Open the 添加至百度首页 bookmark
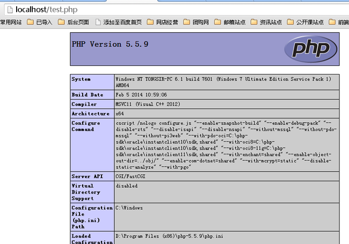The height and width of the screenshot is (244, 349). click(x=119, y=22)
